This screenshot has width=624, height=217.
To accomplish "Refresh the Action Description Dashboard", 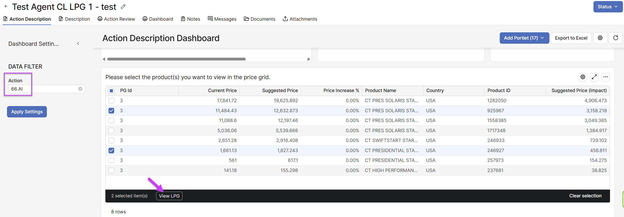I will point(615,38).
